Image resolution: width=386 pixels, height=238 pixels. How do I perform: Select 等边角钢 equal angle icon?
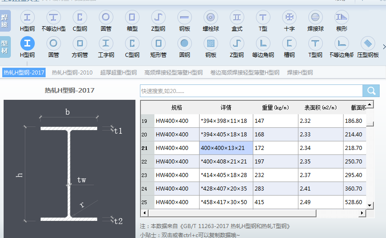(263, 44)
